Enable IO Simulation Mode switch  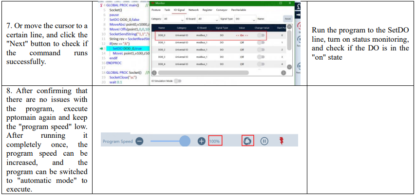click(178, 81)
